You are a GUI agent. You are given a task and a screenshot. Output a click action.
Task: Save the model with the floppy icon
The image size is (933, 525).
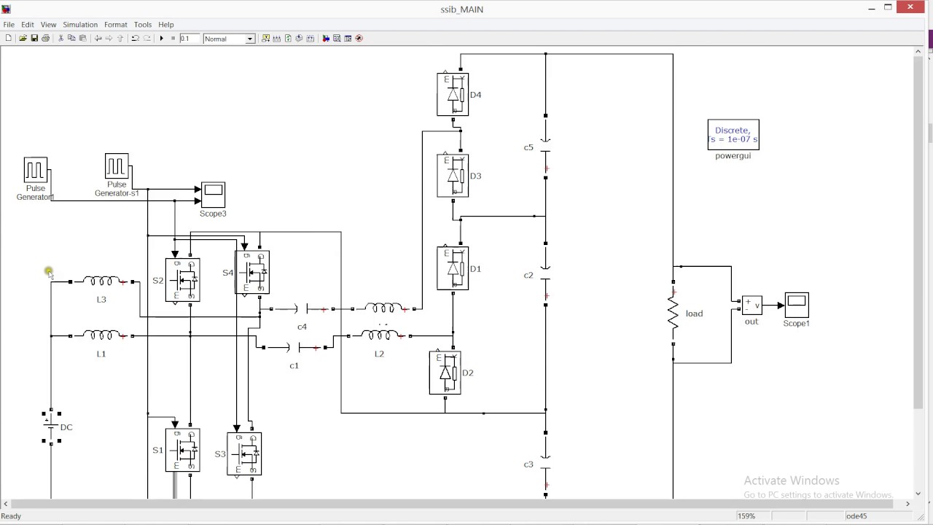click(34, 38)
